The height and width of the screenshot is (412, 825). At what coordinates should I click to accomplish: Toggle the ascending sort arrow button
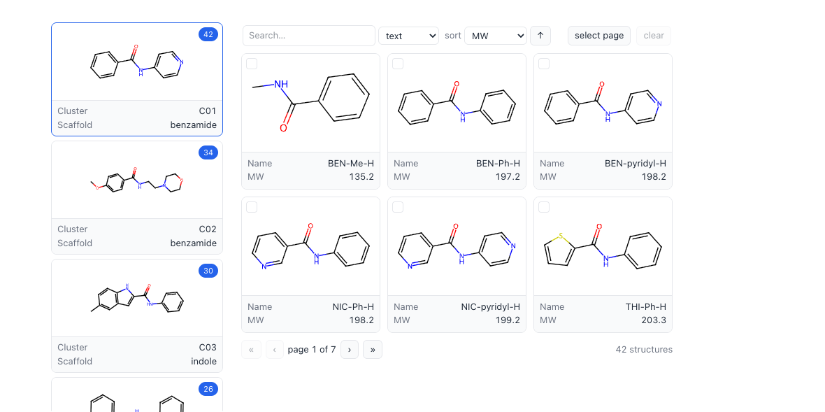click(x=540, y=36)
